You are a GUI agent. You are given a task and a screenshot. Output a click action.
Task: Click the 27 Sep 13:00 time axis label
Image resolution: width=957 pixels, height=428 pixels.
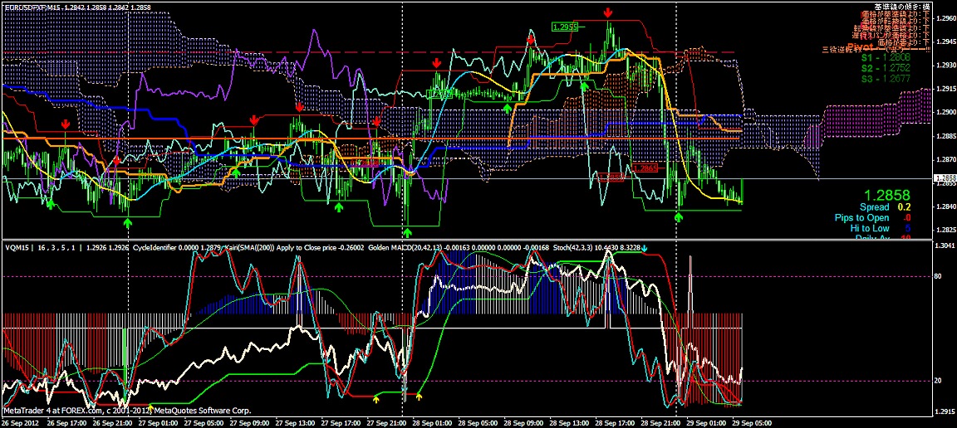pos(294,422)
